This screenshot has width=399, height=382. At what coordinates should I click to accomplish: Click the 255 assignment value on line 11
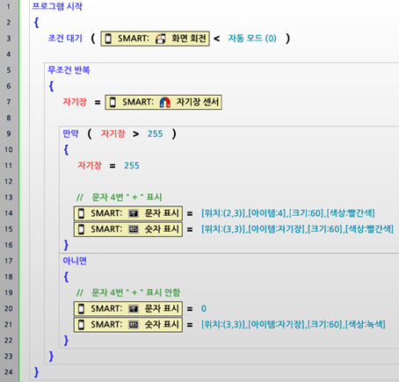(132, 166)
